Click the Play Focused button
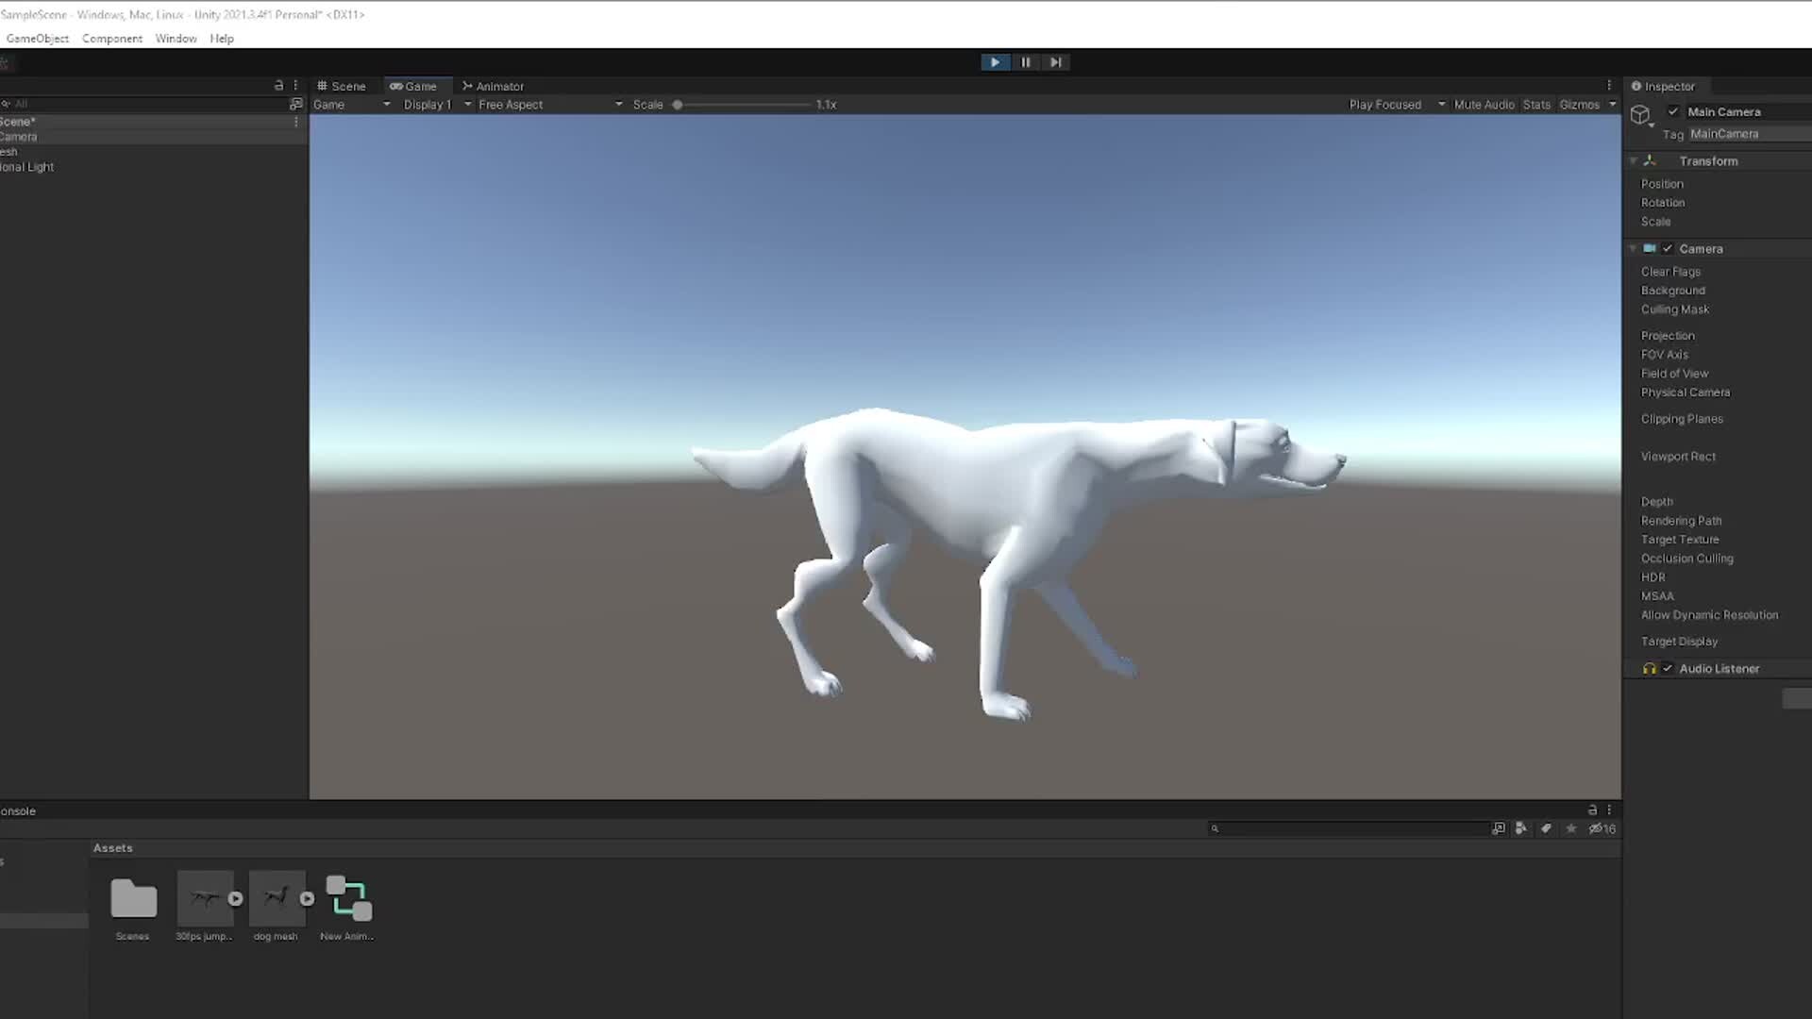1812x1019 pixels. coord(1387,104)
